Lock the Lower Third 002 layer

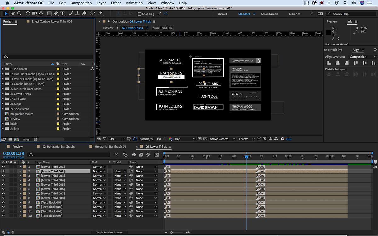(15, 171)
